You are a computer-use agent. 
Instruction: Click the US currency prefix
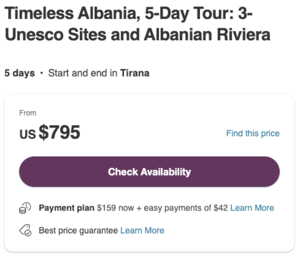click(28, 134)
